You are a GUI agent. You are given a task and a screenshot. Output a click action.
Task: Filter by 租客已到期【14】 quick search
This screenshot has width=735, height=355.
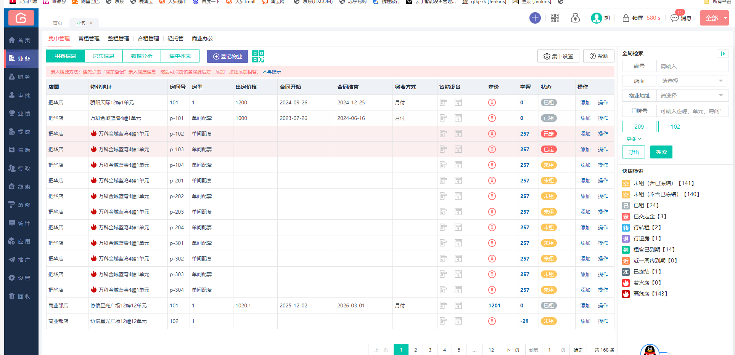pos(649,249)
